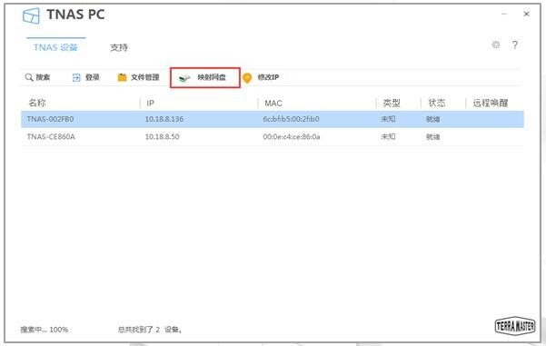
Task: Click the 搜索 button label
Action: click(44, 77)
